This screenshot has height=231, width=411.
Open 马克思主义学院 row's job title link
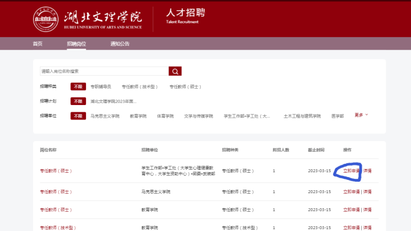[56, 192]
